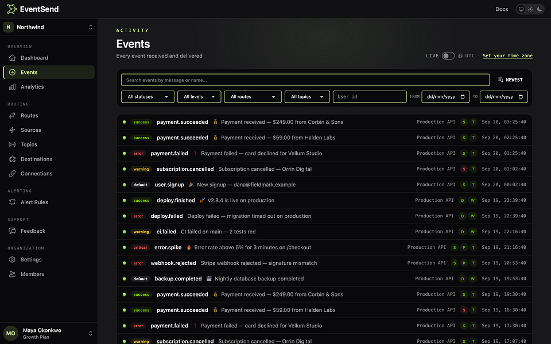Screen dimensions: 551x344
Task: Open the All levels dropdown
Action: pyautogui.click(x=199, y=96)
